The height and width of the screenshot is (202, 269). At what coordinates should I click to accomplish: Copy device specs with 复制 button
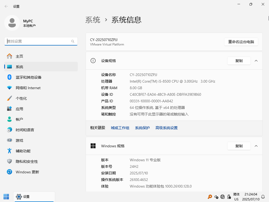pyautogui.click(x=239, y=61)
